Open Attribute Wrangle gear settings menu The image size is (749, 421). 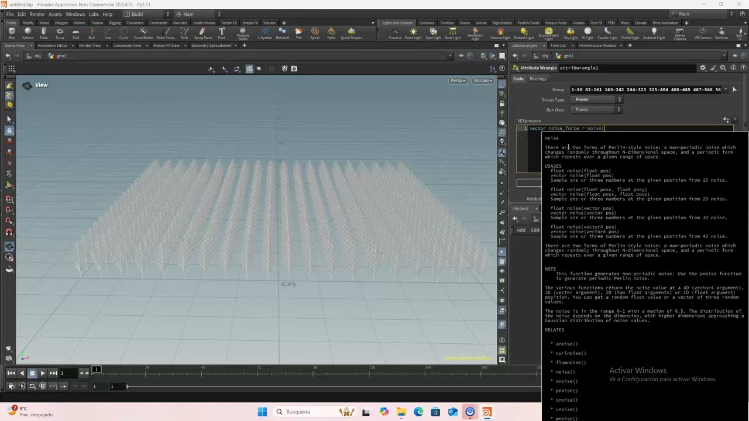(703, 68)
